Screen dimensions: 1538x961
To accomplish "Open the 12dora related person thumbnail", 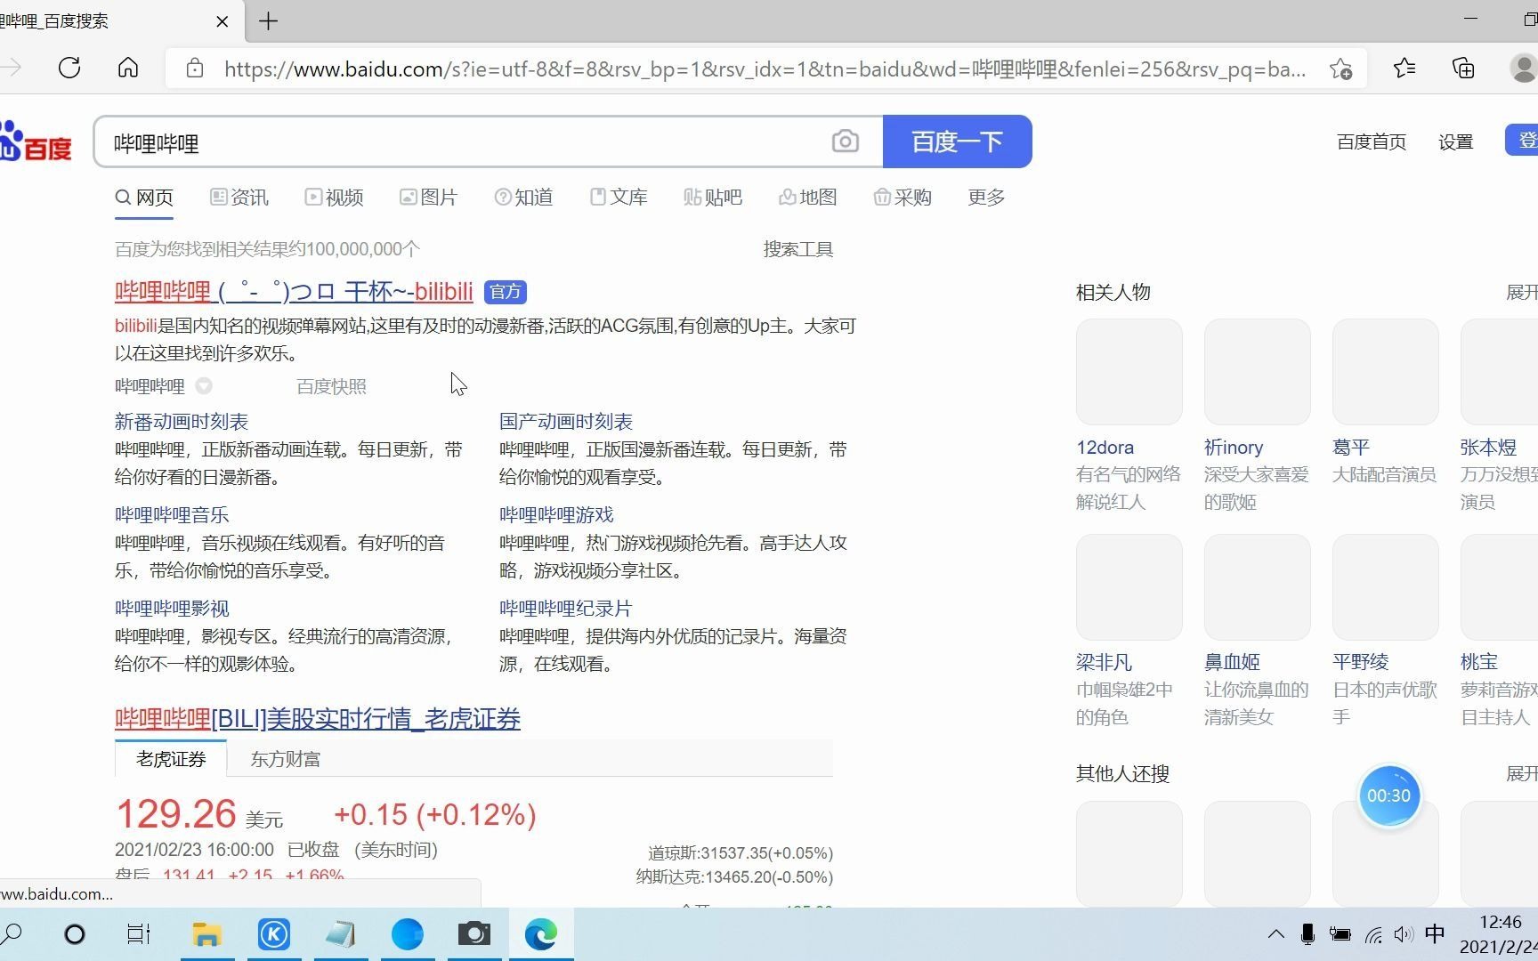I will 1129,372.
